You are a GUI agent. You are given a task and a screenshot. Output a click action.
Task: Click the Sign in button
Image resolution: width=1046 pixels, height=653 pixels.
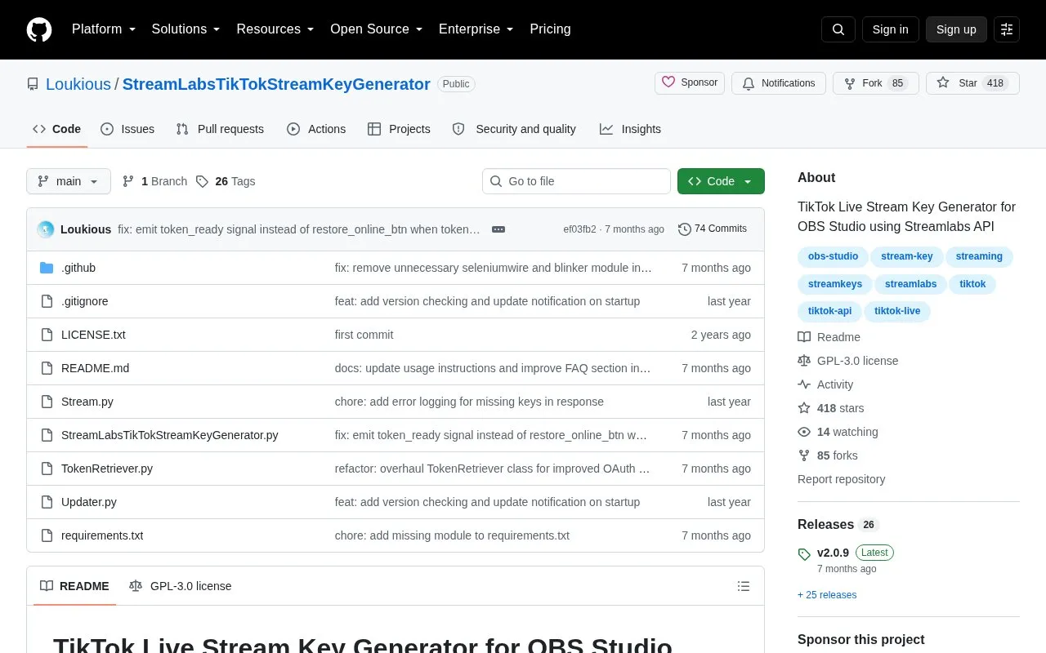tap(891, 29)
